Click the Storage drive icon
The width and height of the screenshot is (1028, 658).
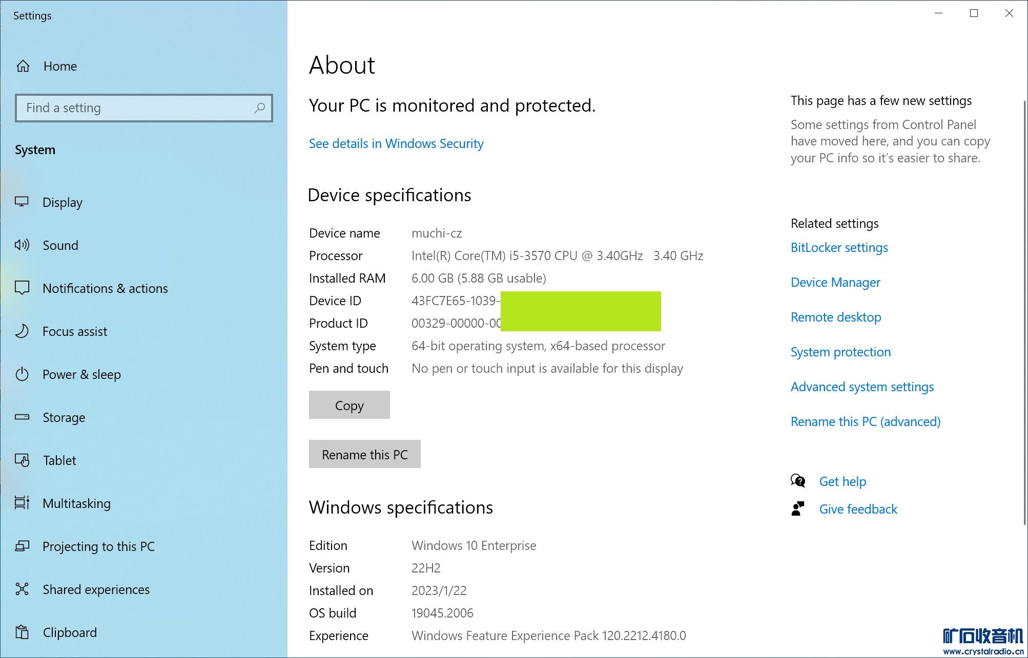tap(22, 417)
